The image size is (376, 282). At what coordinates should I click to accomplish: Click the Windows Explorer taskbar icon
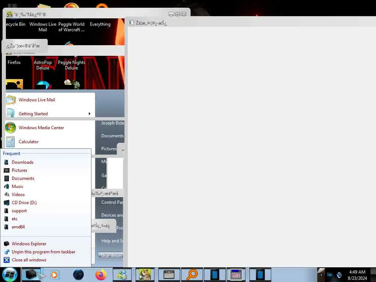(x=32, y=275)
